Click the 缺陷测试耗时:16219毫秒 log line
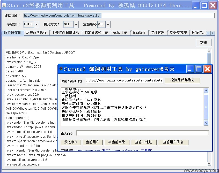Screen dimensions: 219x173 pos(81,100)
